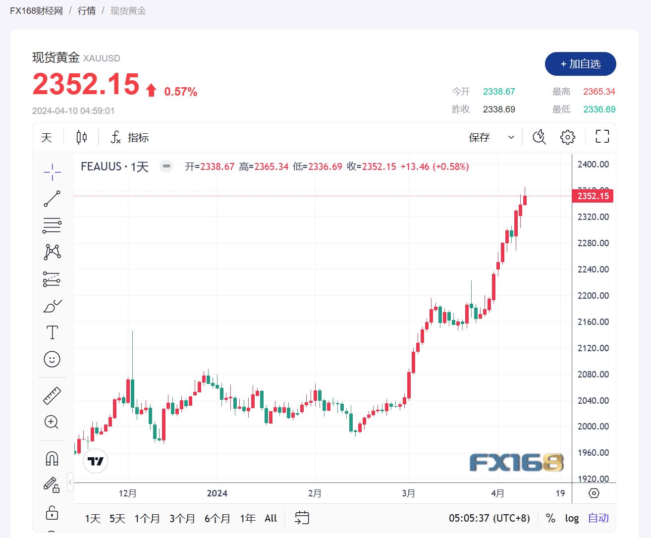The width and height of the screenshot is (651, 538).
Task: Select the ruler measure tool
Action: pyautogui.click(x=52, y=395)
